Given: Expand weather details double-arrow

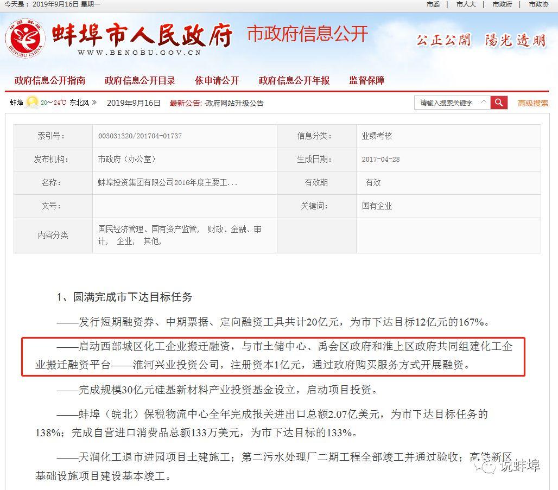Looking at the screenshot, I should [x=94, y=103].
